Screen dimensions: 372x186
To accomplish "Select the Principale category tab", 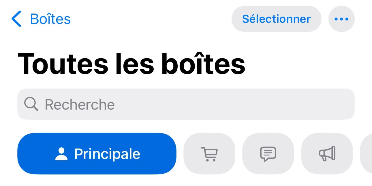I will 97,153.
